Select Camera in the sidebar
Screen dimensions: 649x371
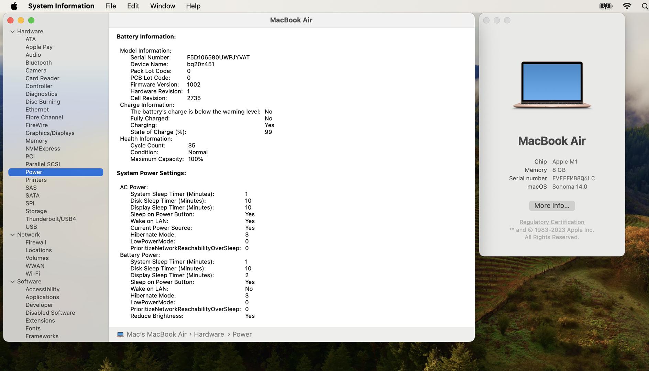[x=36, y=70]
